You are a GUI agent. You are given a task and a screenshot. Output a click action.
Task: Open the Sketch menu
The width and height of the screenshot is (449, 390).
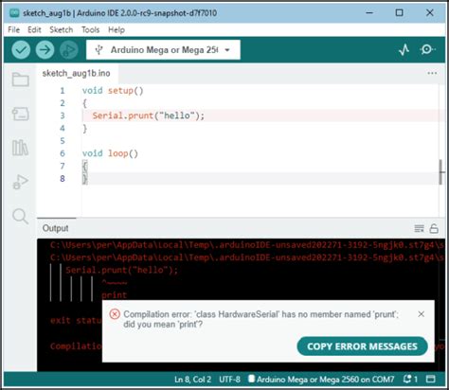(61, 30)
